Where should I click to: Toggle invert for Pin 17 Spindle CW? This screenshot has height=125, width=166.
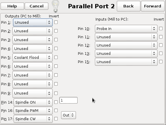56,119
